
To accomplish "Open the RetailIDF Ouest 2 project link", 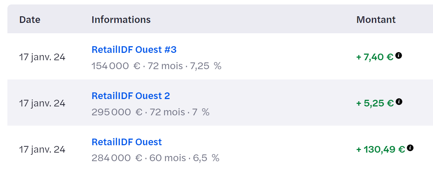I will (131, 96).
